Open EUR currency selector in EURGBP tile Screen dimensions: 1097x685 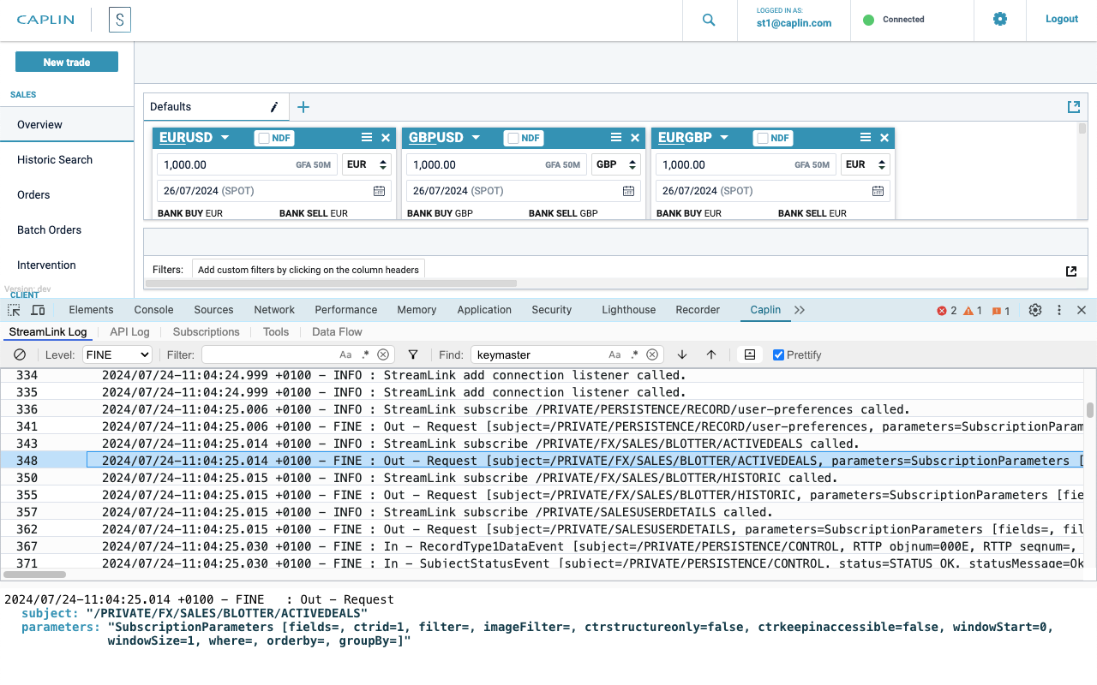tap(866, 164)
